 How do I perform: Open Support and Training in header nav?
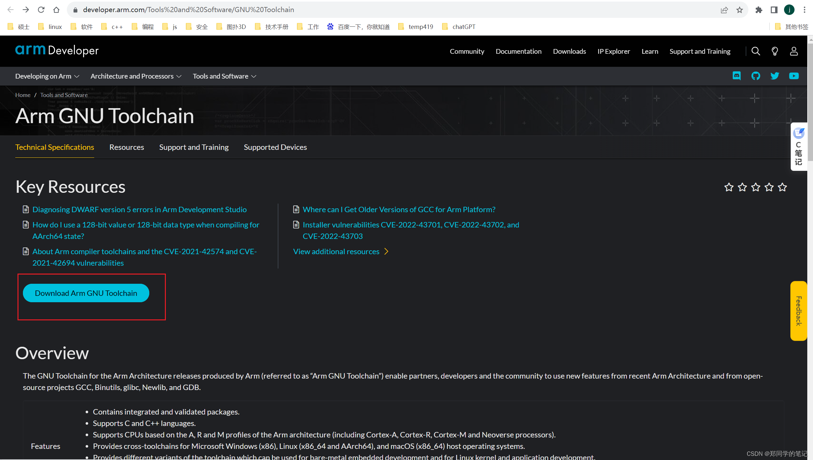coord(700,51)
